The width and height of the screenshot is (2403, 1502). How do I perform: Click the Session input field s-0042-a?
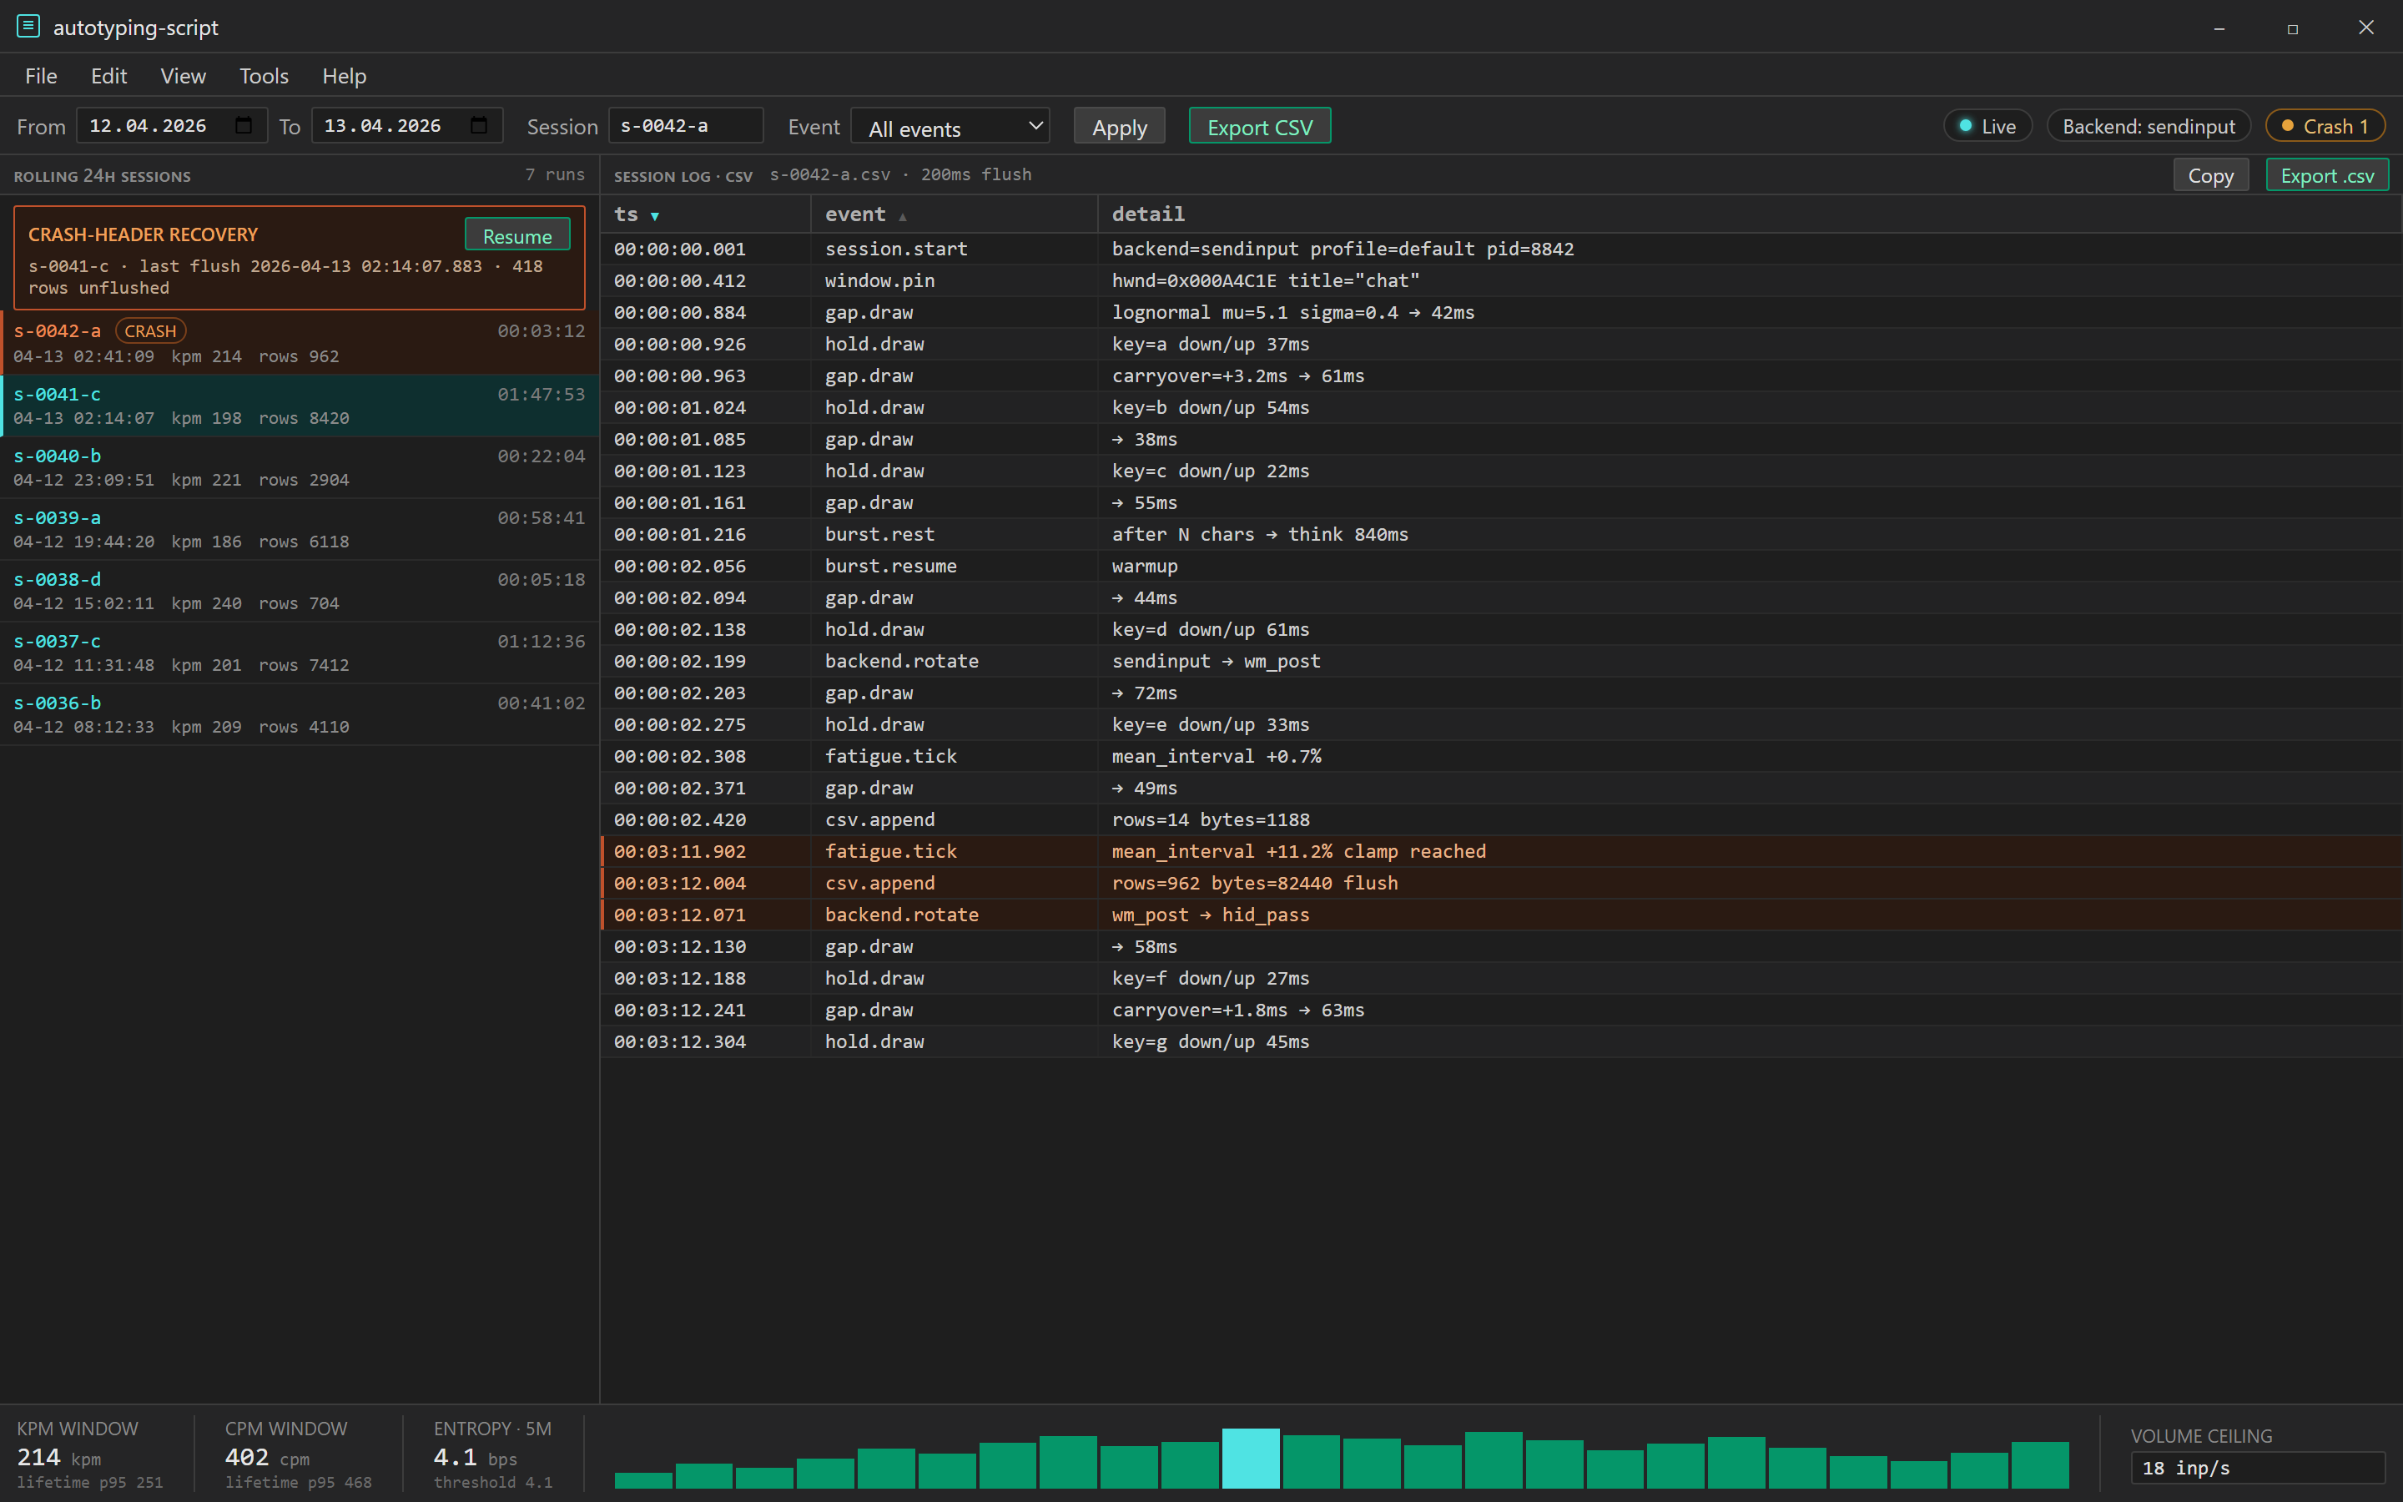point(685,125)
